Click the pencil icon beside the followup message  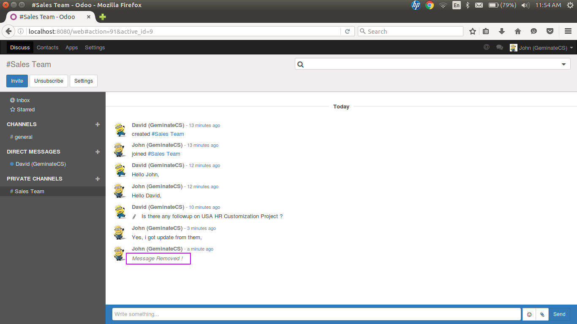pos(134,216)
